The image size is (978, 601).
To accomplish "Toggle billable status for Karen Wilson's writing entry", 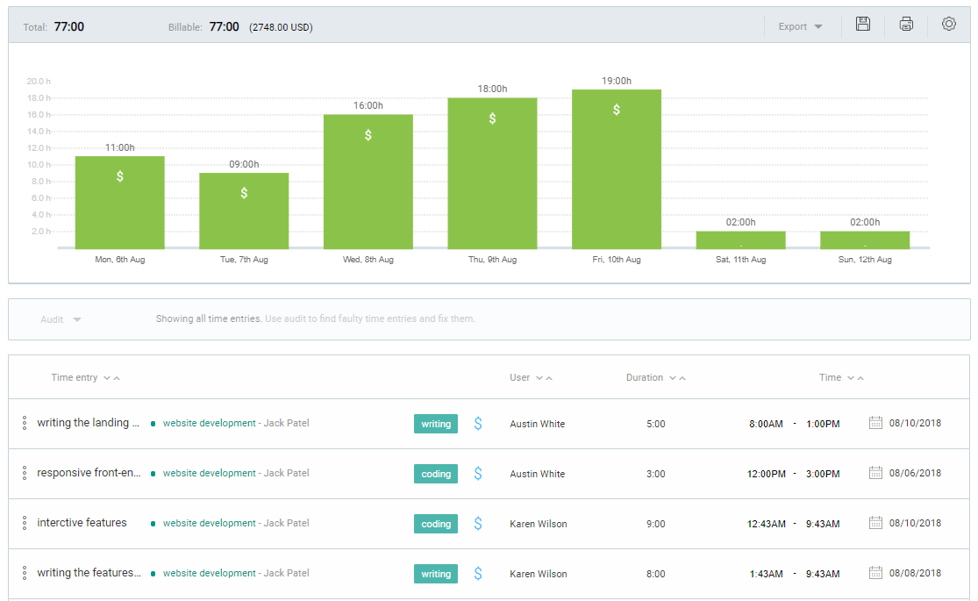I will tap(478, 573).
